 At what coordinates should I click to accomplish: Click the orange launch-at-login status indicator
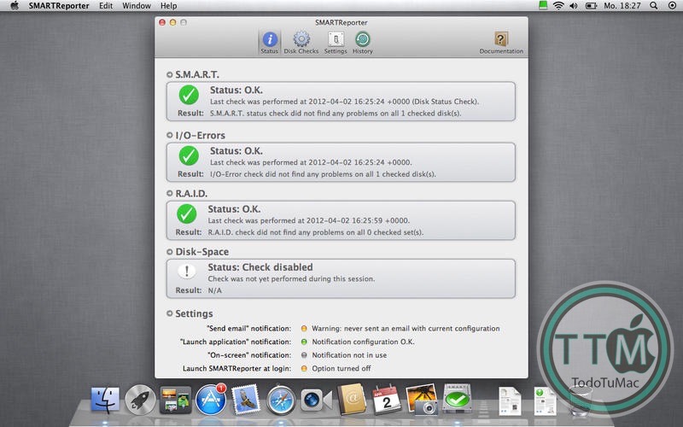(304, 369)
